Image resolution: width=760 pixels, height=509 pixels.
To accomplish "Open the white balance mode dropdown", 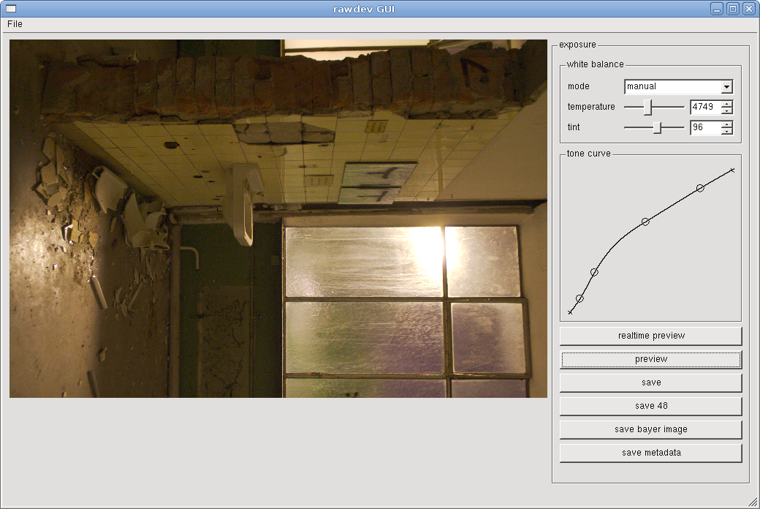I will click(726, 87).
